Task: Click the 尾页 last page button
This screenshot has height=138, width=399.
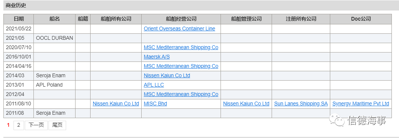Action: tap(57, 125)
